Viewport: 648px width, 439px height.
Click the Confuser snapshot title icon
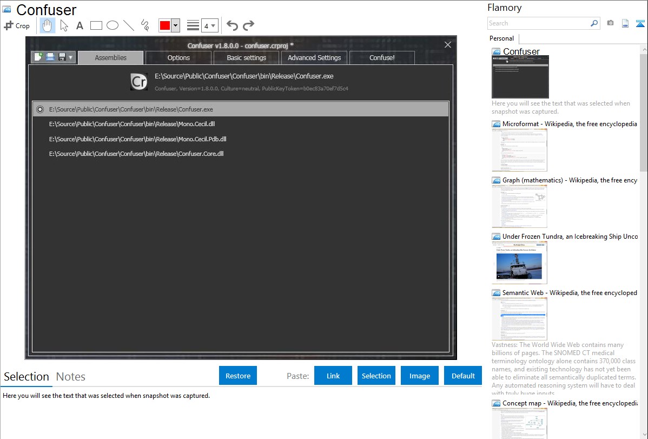point(7,9)
